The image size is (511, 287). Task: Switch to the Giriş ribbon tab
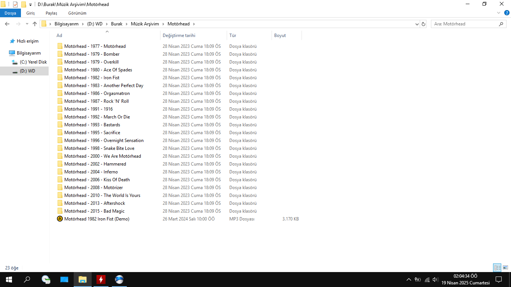[x=30, y=13]
